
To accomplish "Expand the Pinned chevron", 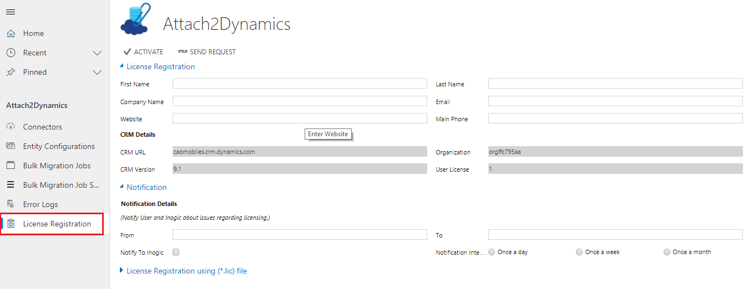I will [x=97, y=73].
